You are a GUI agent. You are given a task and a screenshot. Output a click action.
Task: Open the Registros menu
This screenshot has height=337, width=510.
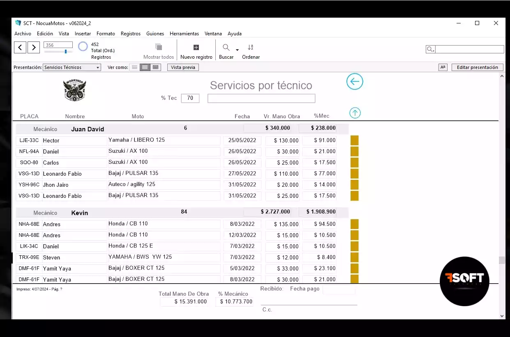pyautogui.click(x=130, y=34)
